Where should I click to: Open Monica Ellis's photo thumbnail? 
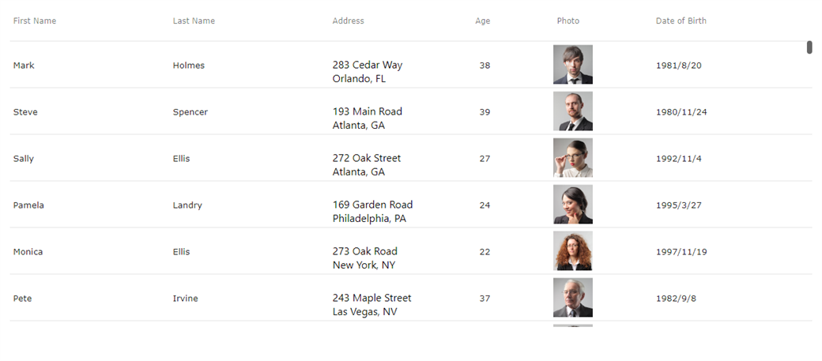(572, 251)
